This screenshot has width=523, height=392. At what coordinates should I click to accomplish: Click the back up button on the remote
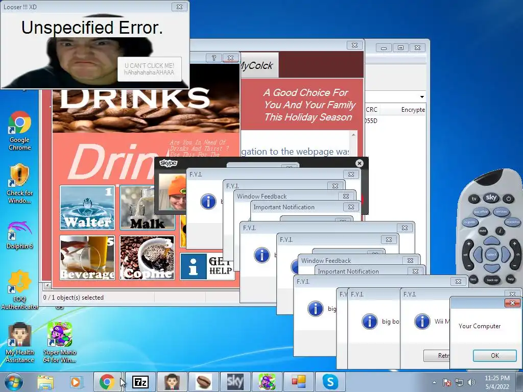tap(492, 280)
